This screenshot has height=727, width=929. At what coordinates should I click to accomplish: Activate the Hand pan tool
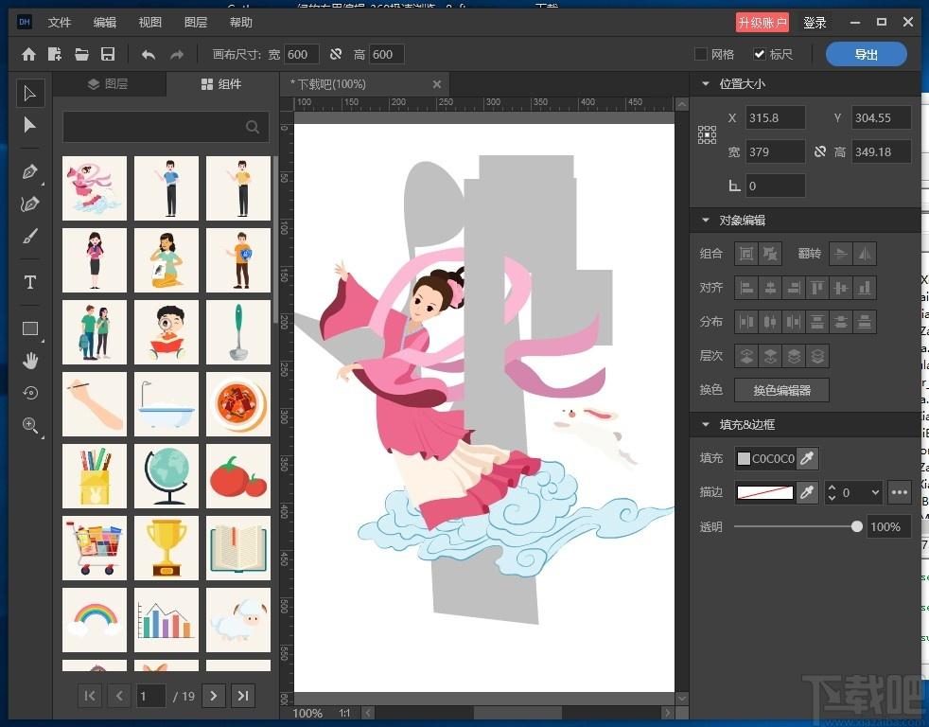pos(29,361)
